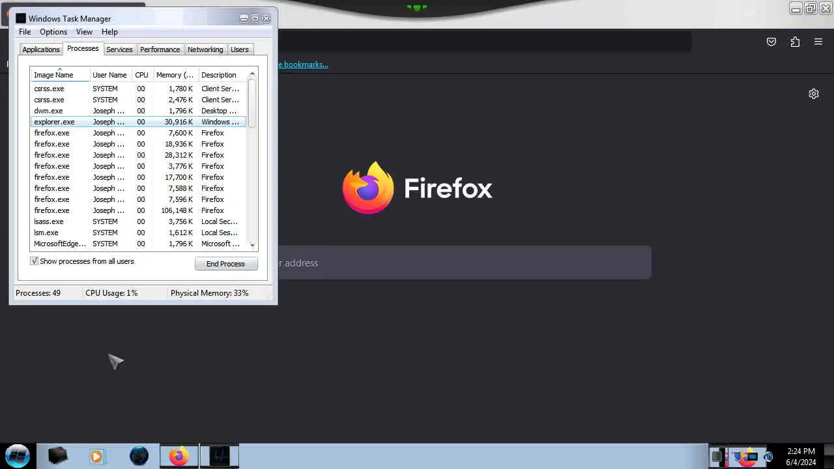Click the Show Desktop strip beside the clock

(829, 456)
